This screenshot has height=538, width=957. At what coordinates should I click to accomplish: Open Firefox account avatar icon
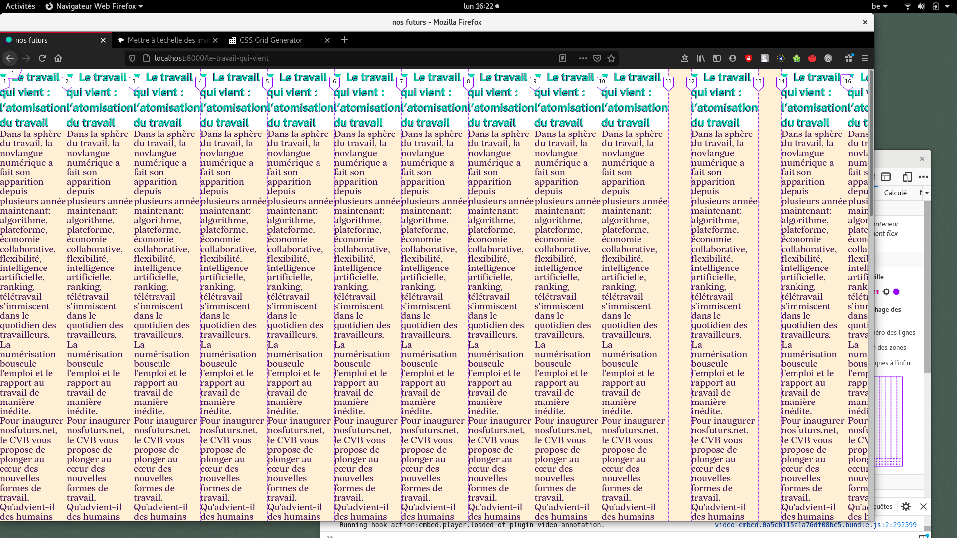[733, 58]
